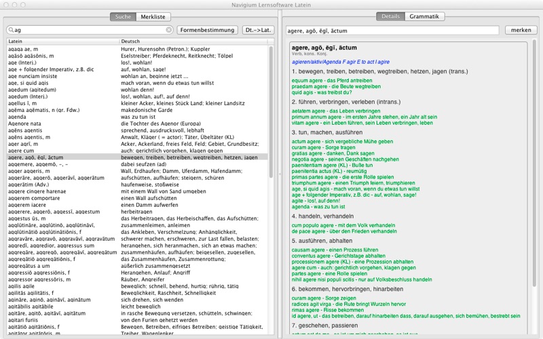The image size is (543, 339).
Task: Select list row 'agitari furiis'
Action: click(137, 320)
